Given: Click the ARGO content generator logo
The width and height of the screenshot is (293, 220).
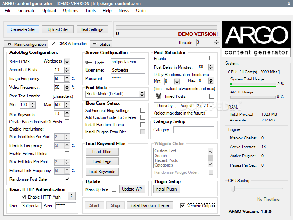Looking at the screenshot, I should click(256, 39).
